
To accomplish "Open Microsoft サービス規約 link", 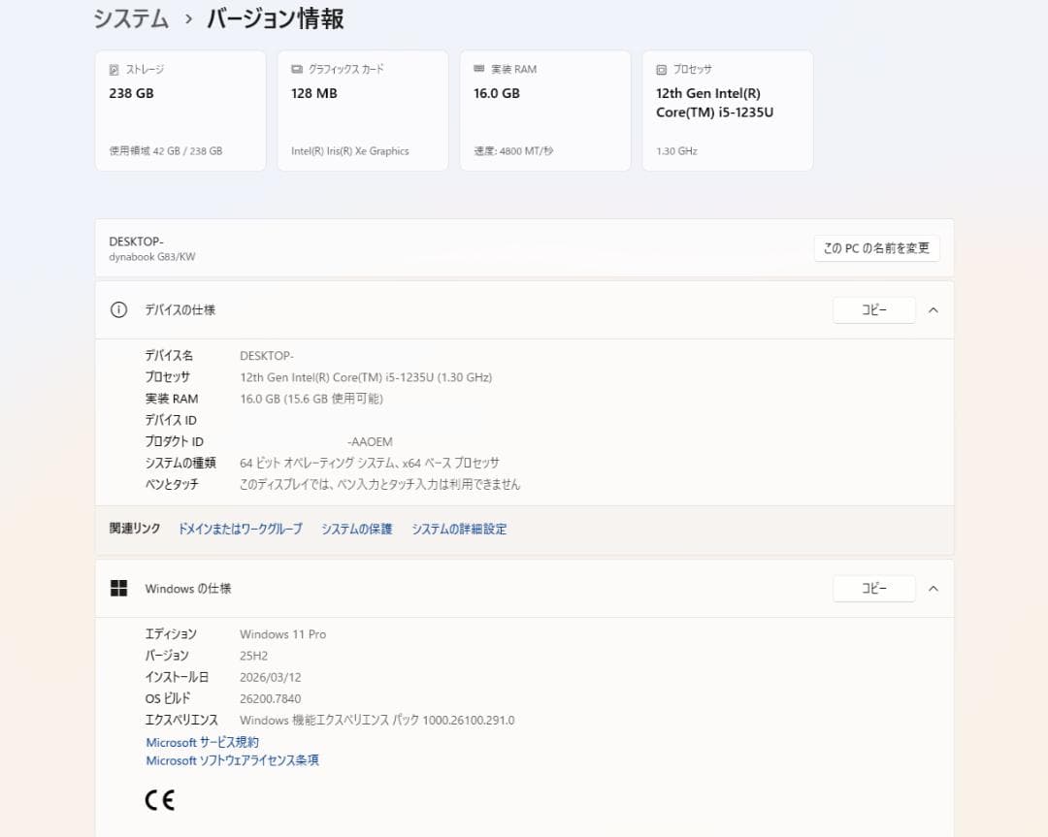I will [202, 742].
